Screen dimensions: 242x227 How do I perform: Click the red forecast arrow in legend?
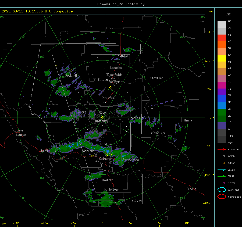pos(222,149)
